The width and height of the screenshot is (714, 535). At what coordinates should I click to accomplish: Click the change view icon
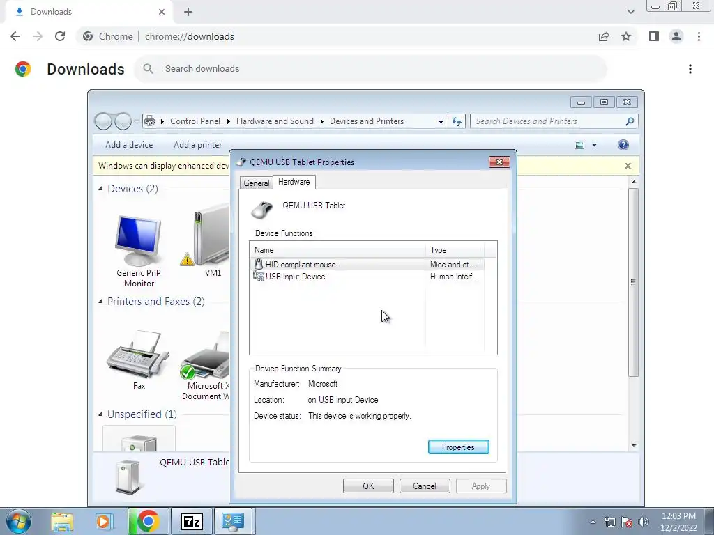[x=579, y=145]
